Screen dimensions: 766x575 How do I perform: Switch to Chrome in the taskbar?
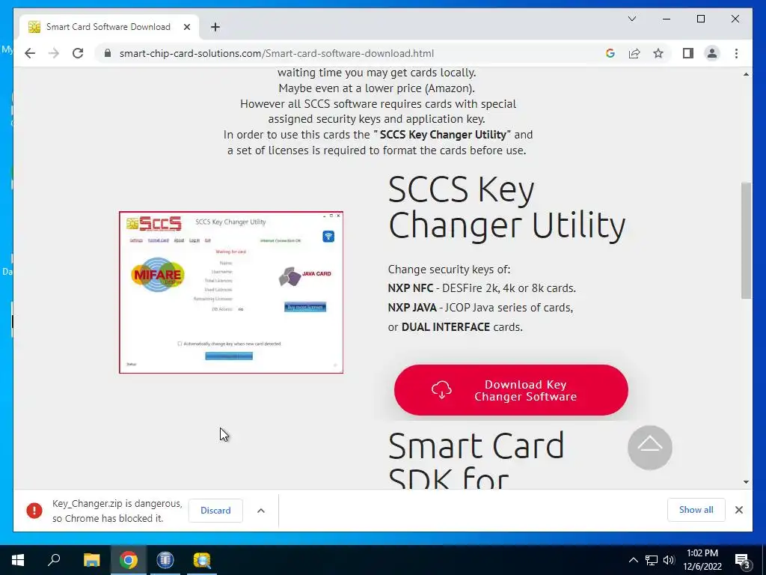point(129,560)
